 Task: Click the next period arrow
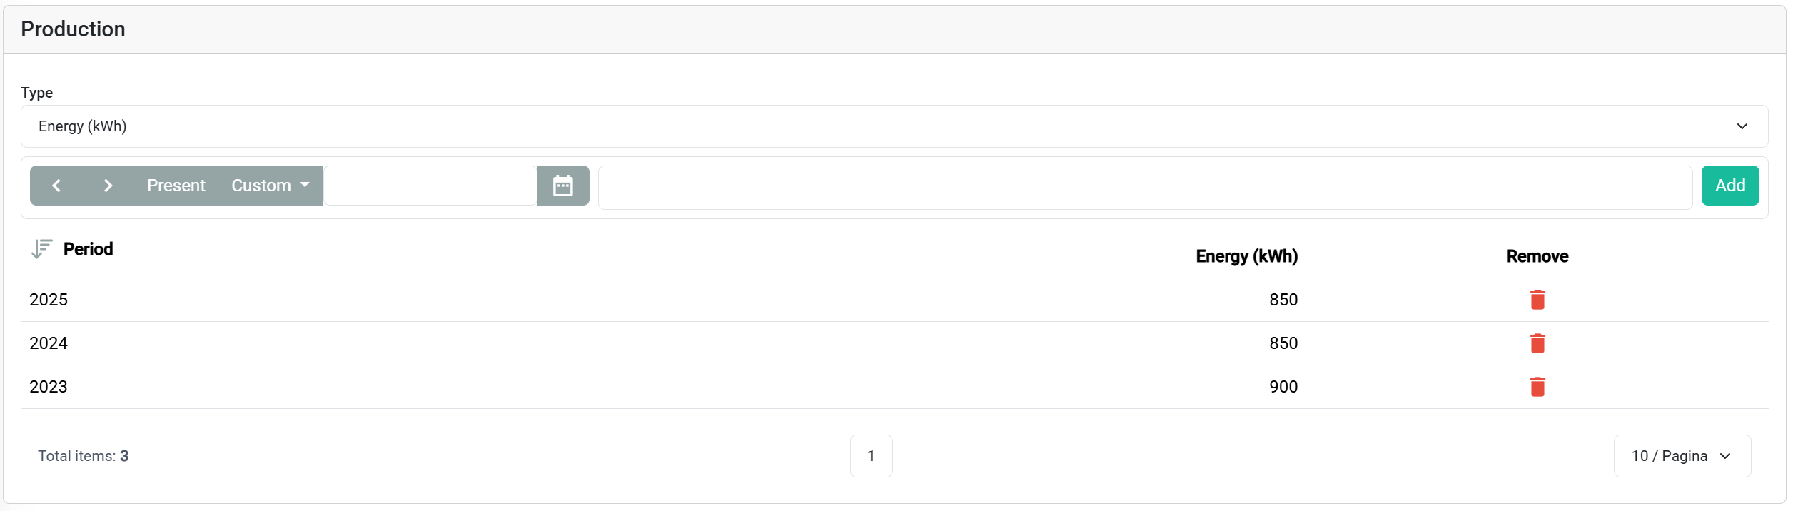tap(108, 186)
